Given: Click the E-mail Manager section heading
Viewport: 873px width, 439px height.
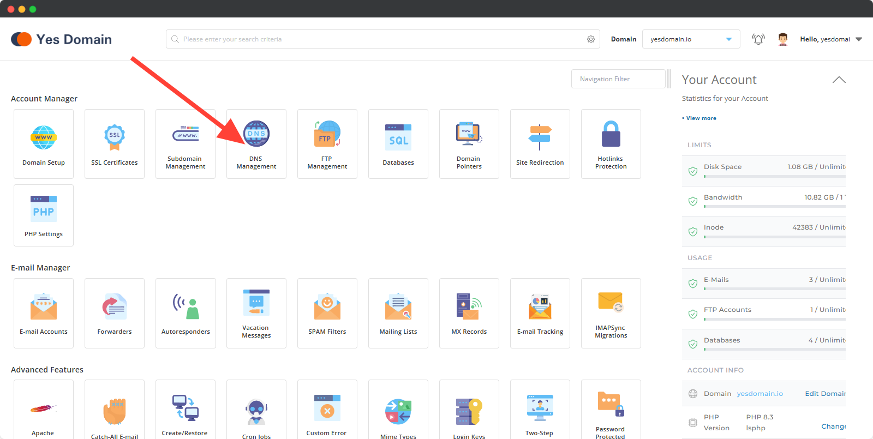Looking at the screenshot, I should (x=40, y=268).
